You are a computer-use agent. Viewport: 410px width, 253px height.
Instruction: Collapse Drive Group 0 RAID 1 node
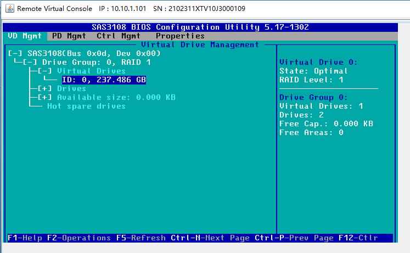[x=30, y=63]
